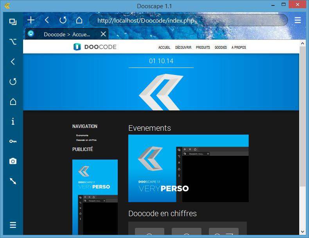
Task: Open DÉCOUVRIR in site navigation
Action: click(183, 48)
